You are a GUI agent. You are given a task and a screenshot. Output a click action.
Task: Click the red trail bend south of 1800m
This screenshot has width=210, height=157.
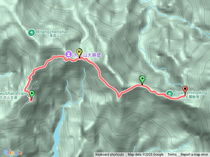click(x=119, y=96)
